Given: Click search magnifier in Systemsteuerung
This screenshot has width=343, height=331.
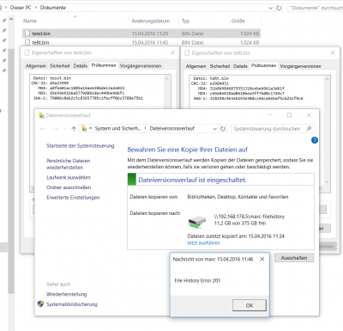Looking at the screenshot, I should click(309, 129).
